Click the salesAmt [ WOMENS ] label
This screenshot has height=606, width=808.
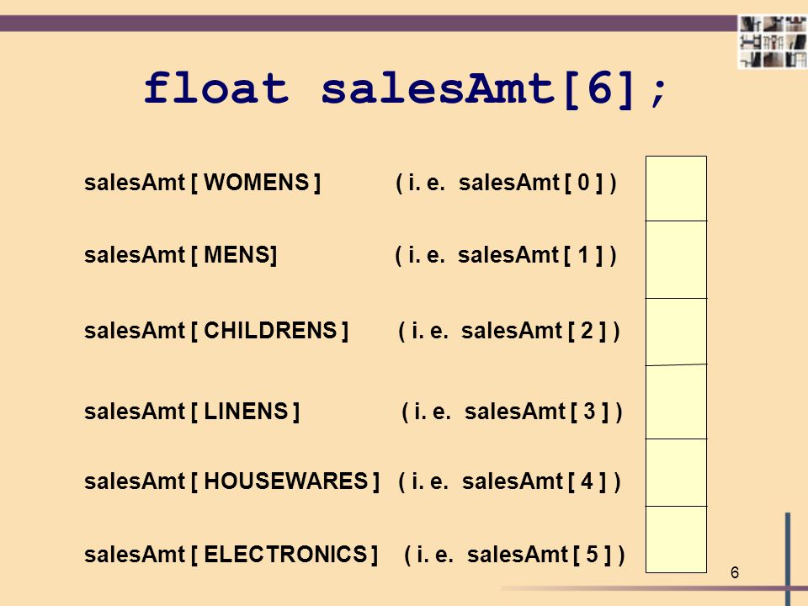click(x=203, y=183)
